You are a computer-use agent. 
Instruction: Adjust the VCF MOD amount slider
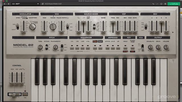tap(130, 32)
